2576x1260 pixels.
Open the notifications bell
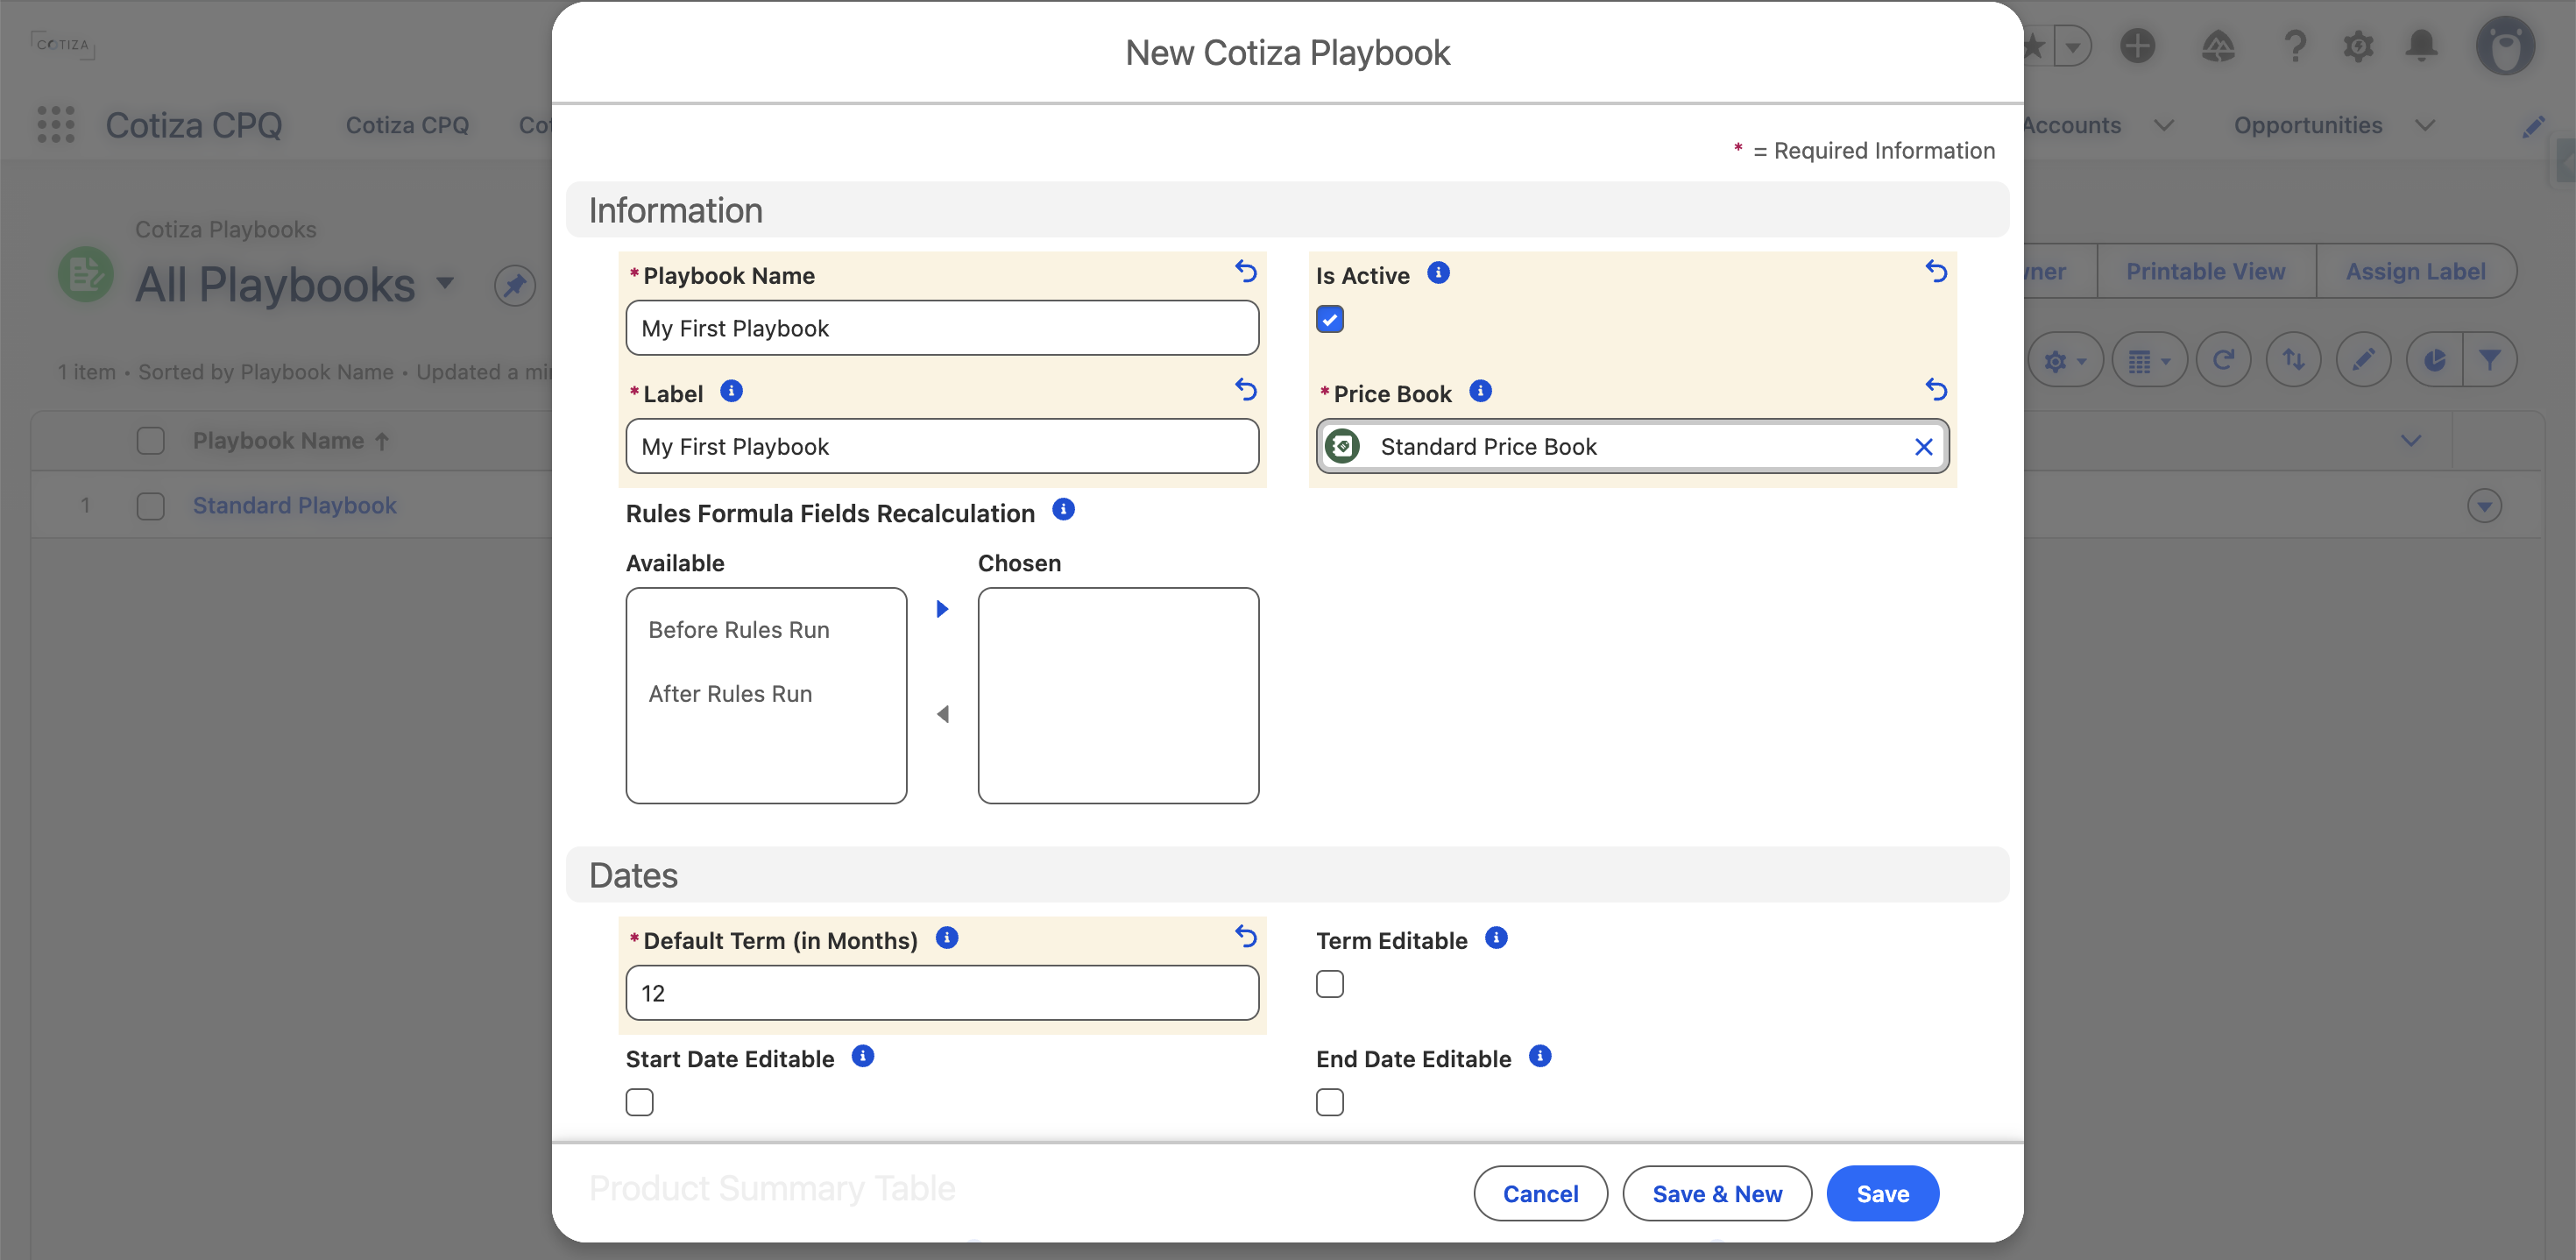tap(2421, 45)
